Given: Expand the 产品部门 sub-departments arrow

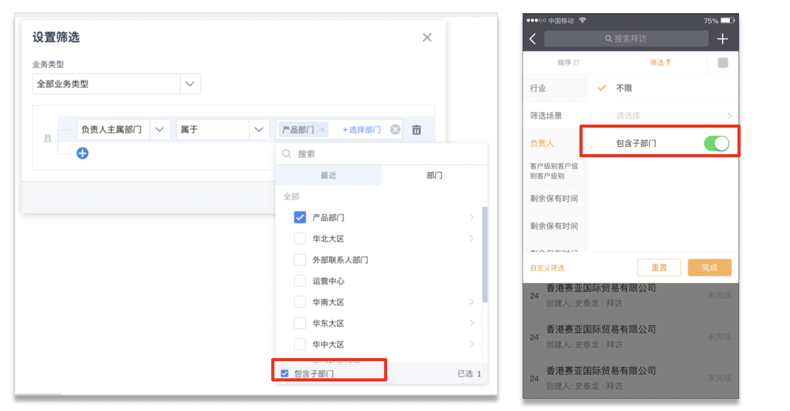Looking at the screenshot, I should (472, 217).
